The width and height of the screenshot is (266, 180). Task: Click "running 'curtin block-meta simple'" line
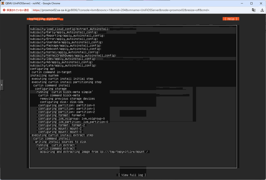(x=65, y=92)
